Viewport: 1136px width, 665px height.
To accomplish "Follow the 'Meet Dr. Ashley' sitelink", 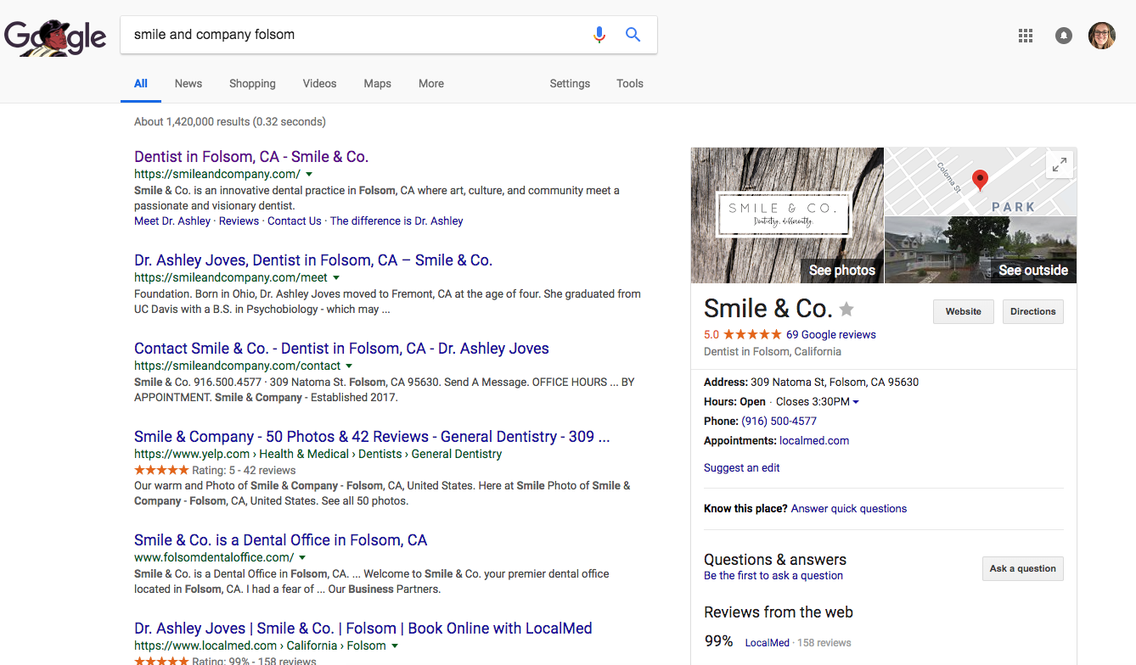I will [172, 221].
